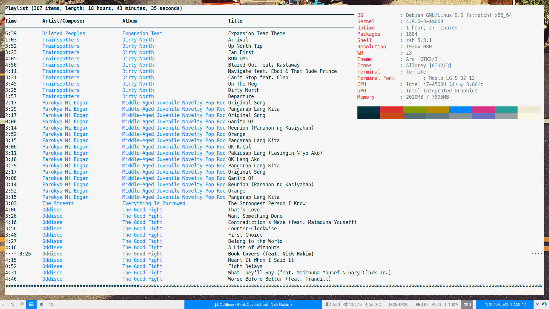This screenshot has height=309, width=549.
Task: Select the track On The Reg
Action: pos(242,84)
